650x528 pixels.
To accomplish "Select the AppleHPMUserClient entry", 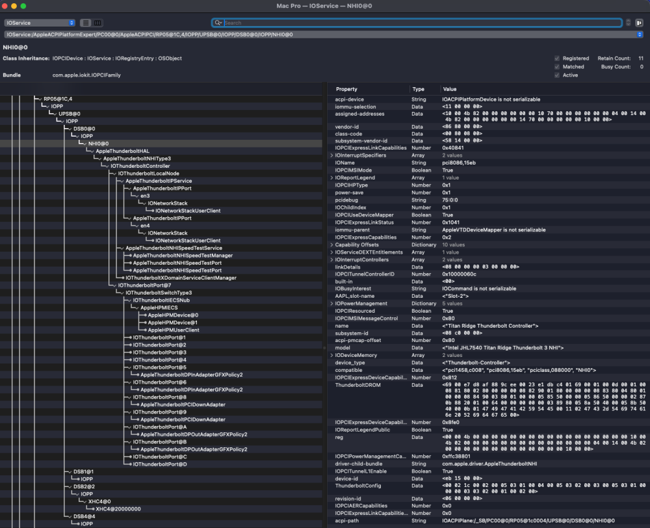I will click(x=174, y=330).
